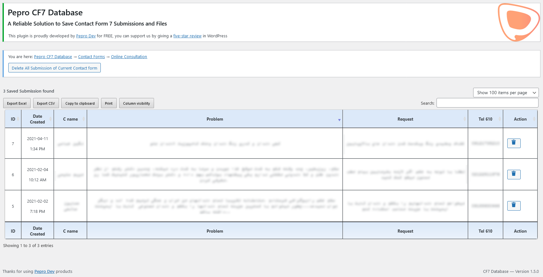The width and height of the screenshot is (543, 277).
Task: Click the ID cell showing 7
Action: pyautogui.click(x=13, y=144)
